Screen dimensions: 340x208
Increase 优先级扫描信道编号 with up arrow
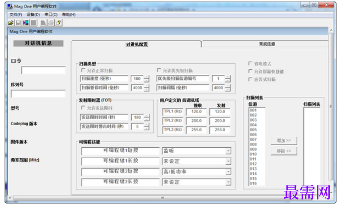[x=227, y=77]
